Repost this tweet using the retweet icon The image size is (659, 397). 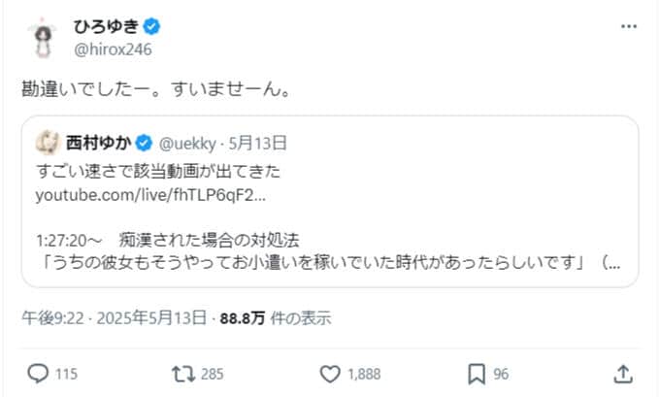tap(181, 373)
